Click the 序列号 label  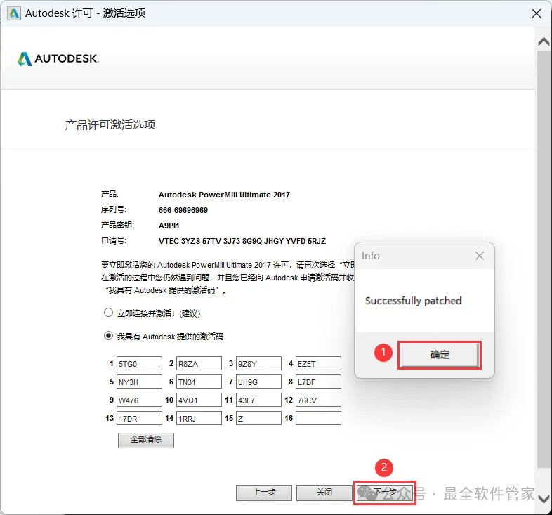pos(113,209)
